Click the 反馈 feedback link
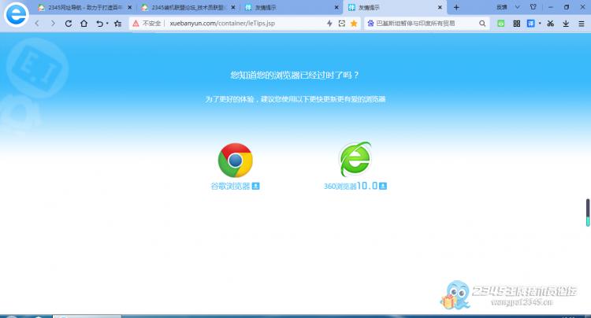This screenshot has width=591, height=318. coord(502,7)
